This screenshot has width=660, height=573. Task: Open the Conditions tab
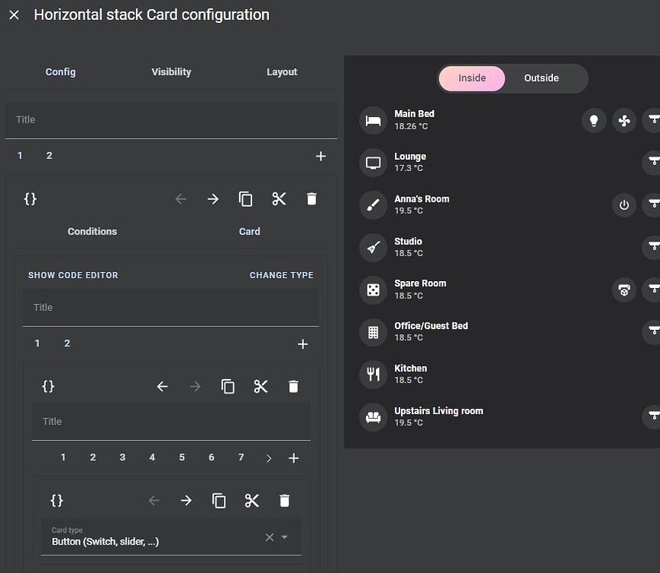[x=92, y=231]
